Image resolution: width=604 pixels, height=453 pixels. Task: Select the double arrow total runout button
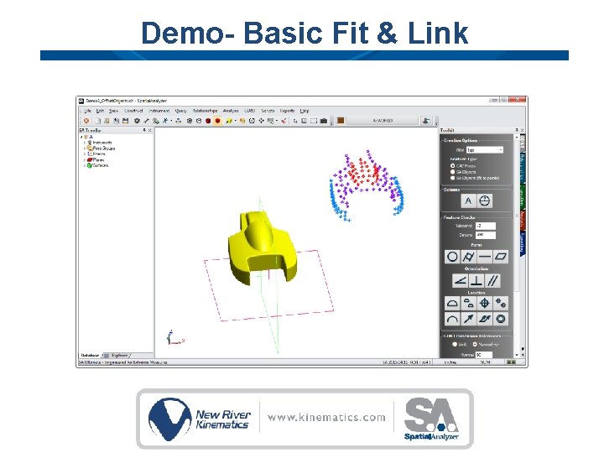coord(485,319)
